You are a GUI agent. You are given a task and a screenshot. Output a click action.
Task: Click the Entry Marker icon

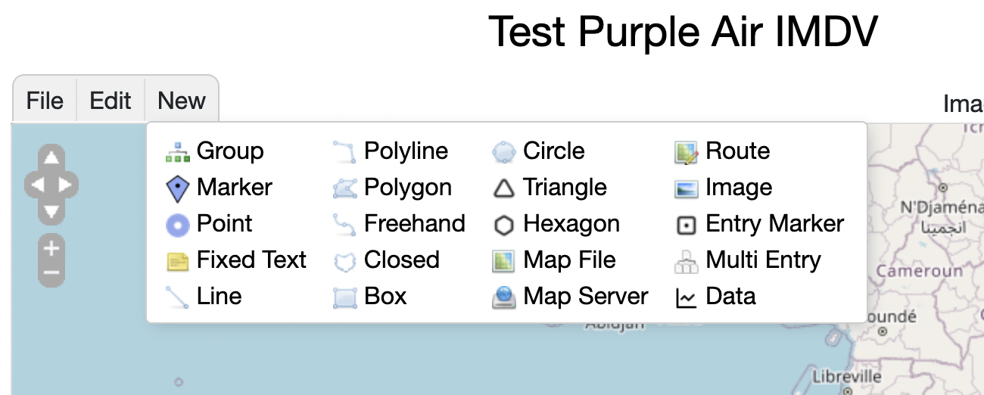[686, 225]
